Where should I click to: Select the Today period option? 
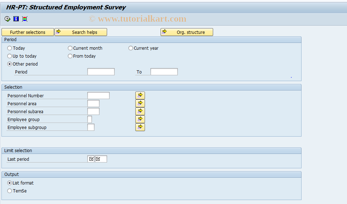click(9, 48)
